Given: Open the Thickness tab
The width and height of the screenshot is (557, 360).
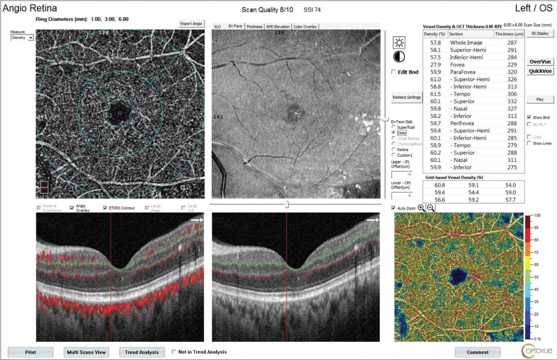Looking at the screenshot, I should (x=254, y=27).
